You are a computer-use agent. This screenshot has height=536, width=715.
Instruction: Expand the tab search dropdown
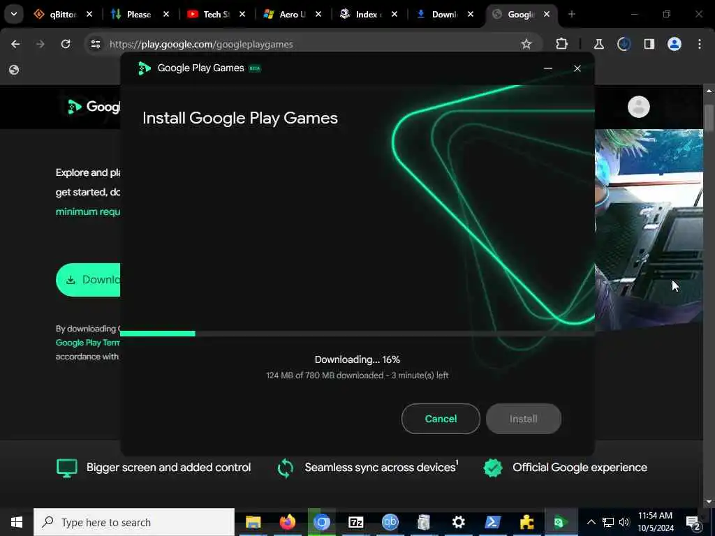(14, 14)
